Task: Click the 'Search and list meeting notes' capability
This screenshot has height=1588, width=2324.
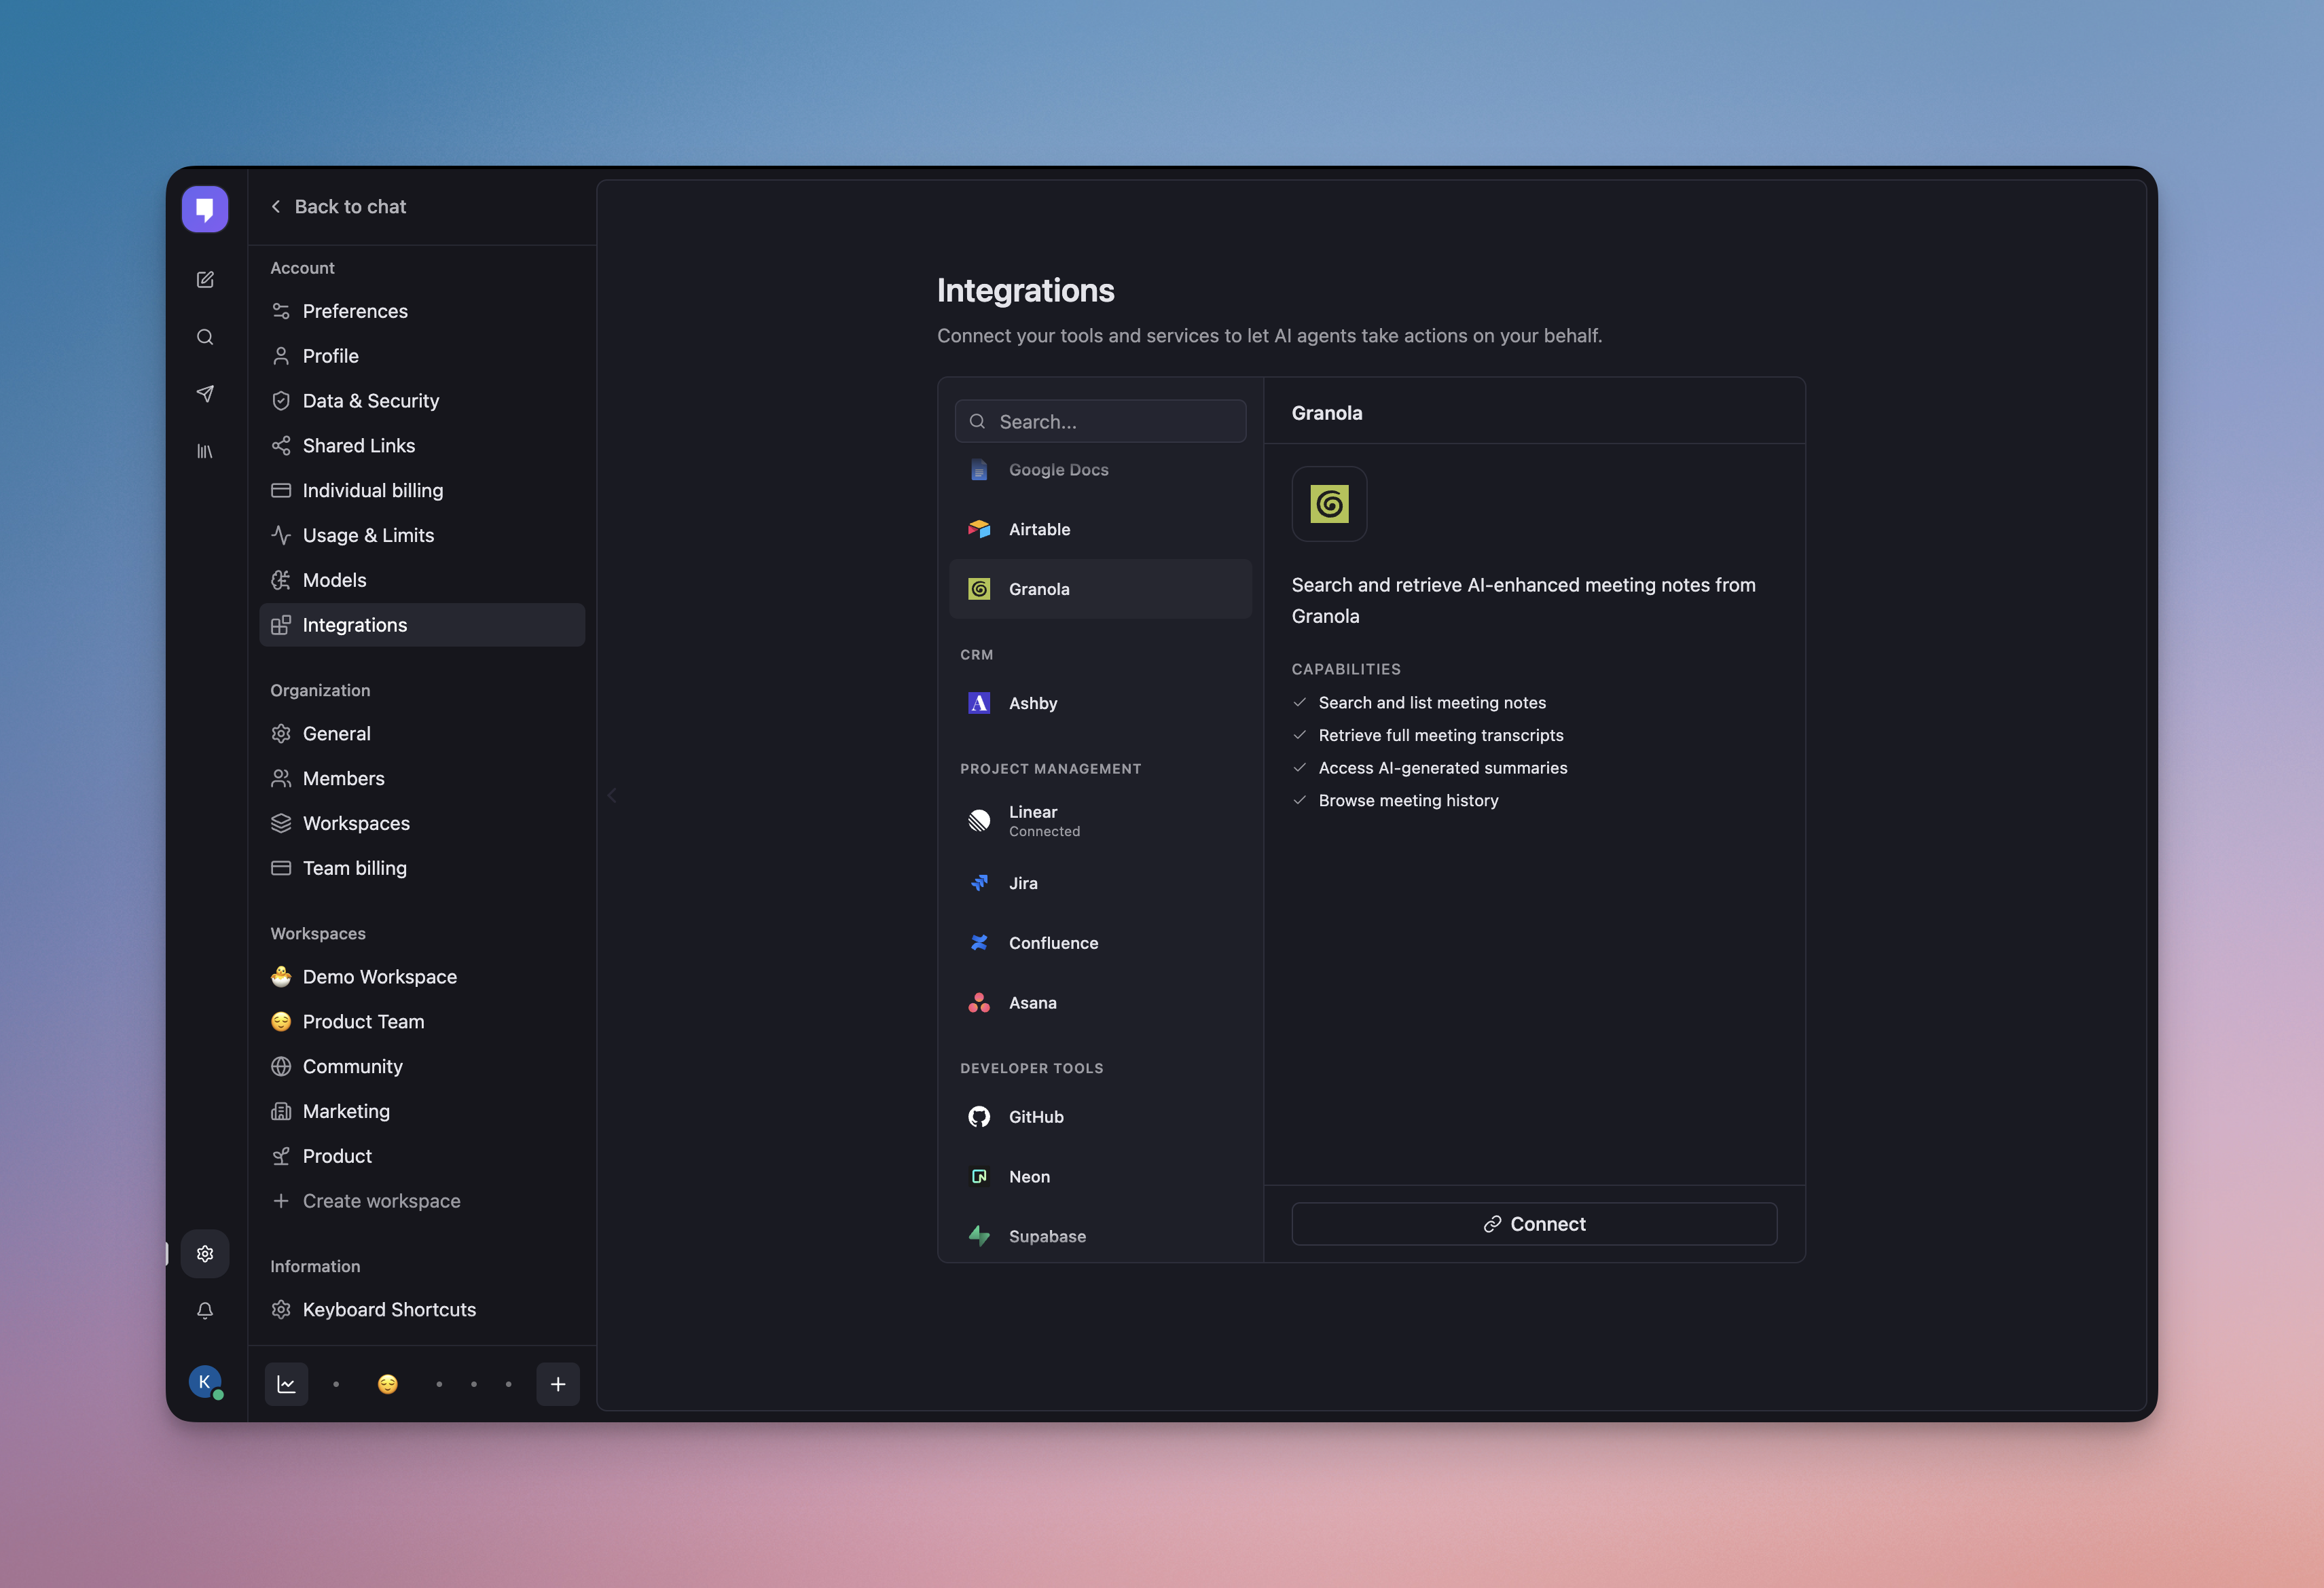Action: [x=1432, y=703]
